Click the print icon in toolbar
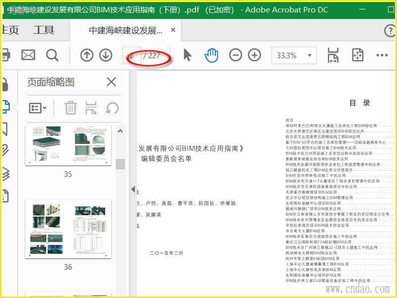 (6, 55)
